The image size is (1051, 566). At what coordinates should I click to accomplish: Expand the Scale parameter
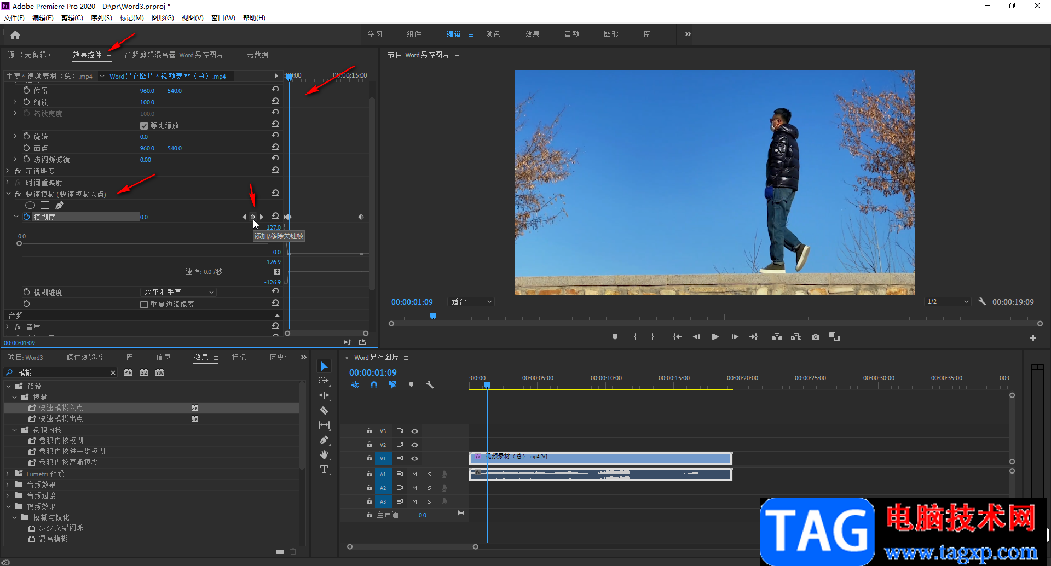15,102
